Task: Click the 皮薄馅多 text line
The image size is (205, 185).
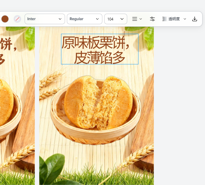Action: tap(100, 57)
